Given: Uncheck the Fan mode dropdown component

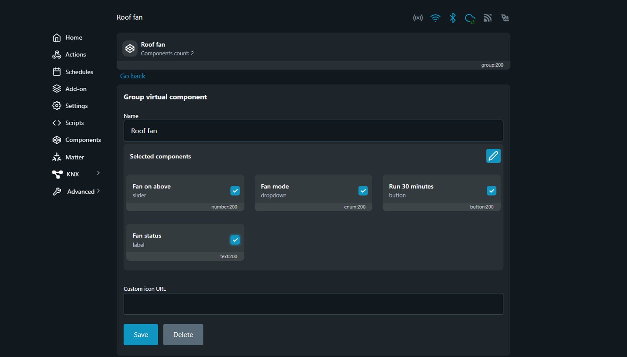Looking at the screenshot, I should tap(363, 191).
